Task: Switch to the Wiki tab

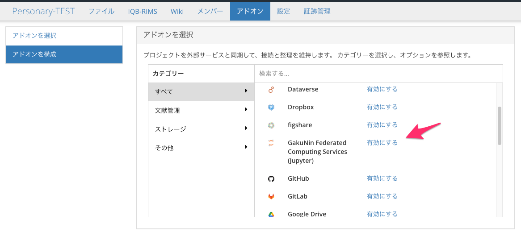Action: click(177, 11)
